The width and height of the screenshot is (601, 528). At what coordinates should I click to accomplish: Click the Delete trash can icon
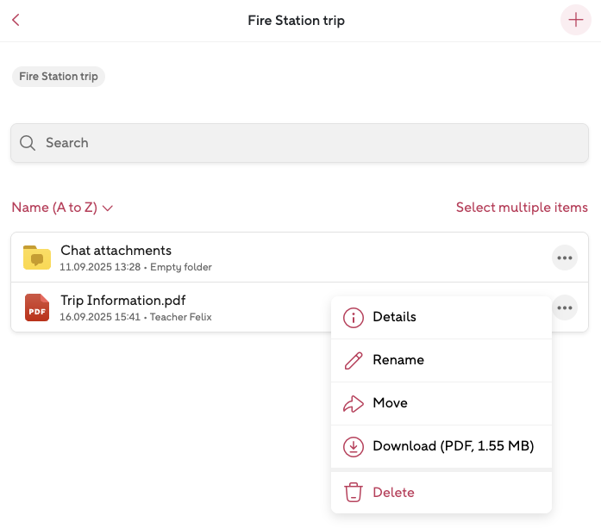click(354, 493)
